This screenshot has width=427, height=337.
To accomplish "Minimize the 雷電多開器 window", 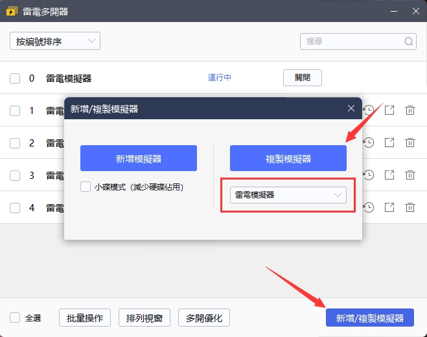I will point(394,11).
